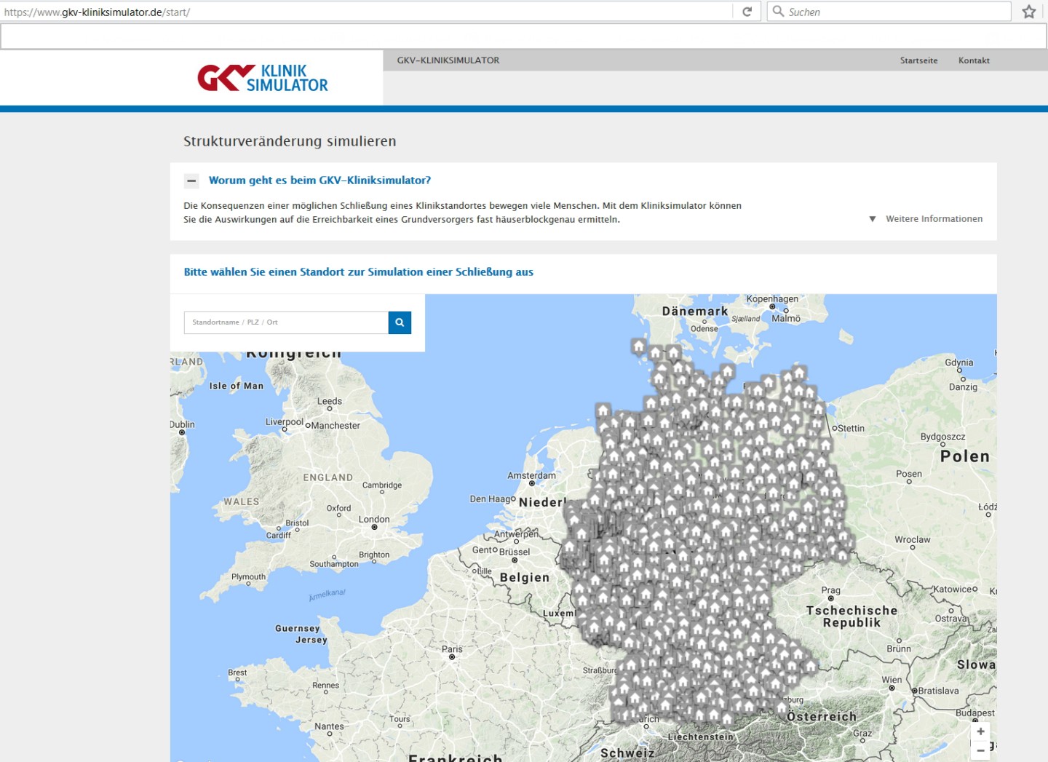
Task: Click the Kopenhagen label on the map
Action: (x=772, y=299)
